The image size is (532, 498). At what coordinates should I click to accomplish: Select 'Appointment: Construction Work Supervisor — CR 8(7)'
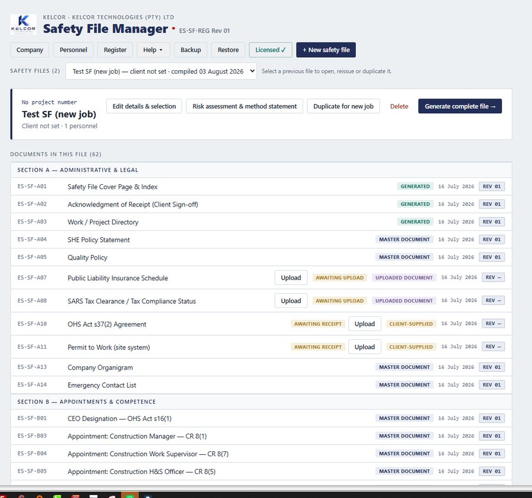(148, 454)
